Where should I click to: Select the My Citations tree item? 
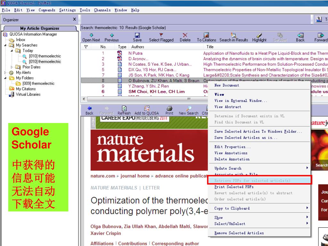pyautogui.click(x=26, y=89)
